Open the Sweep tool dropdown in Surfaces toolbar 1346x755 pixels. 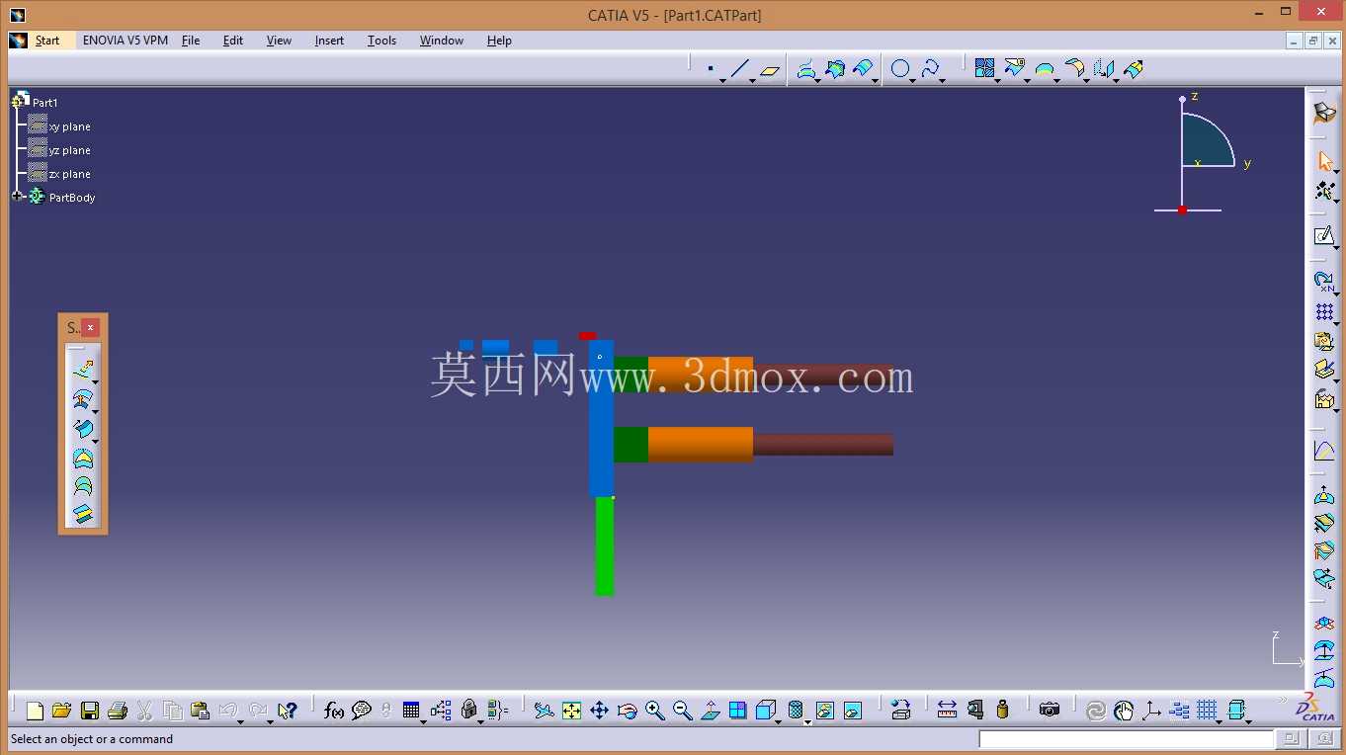coord(95,441)
